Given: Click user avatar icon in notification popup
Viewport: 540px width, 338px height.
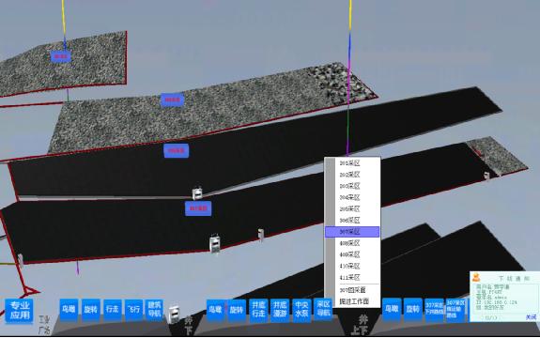Looking at the screenshot, I should (476, 277).
